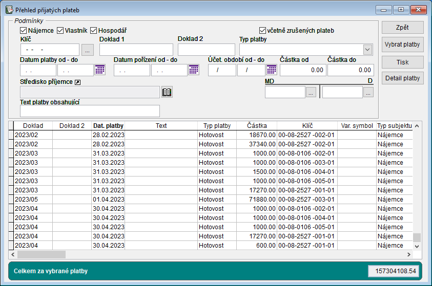The height and width of the screenshot is (286, 432).
Task: Toggle the Vlastník checkbox
Action: 60,31
